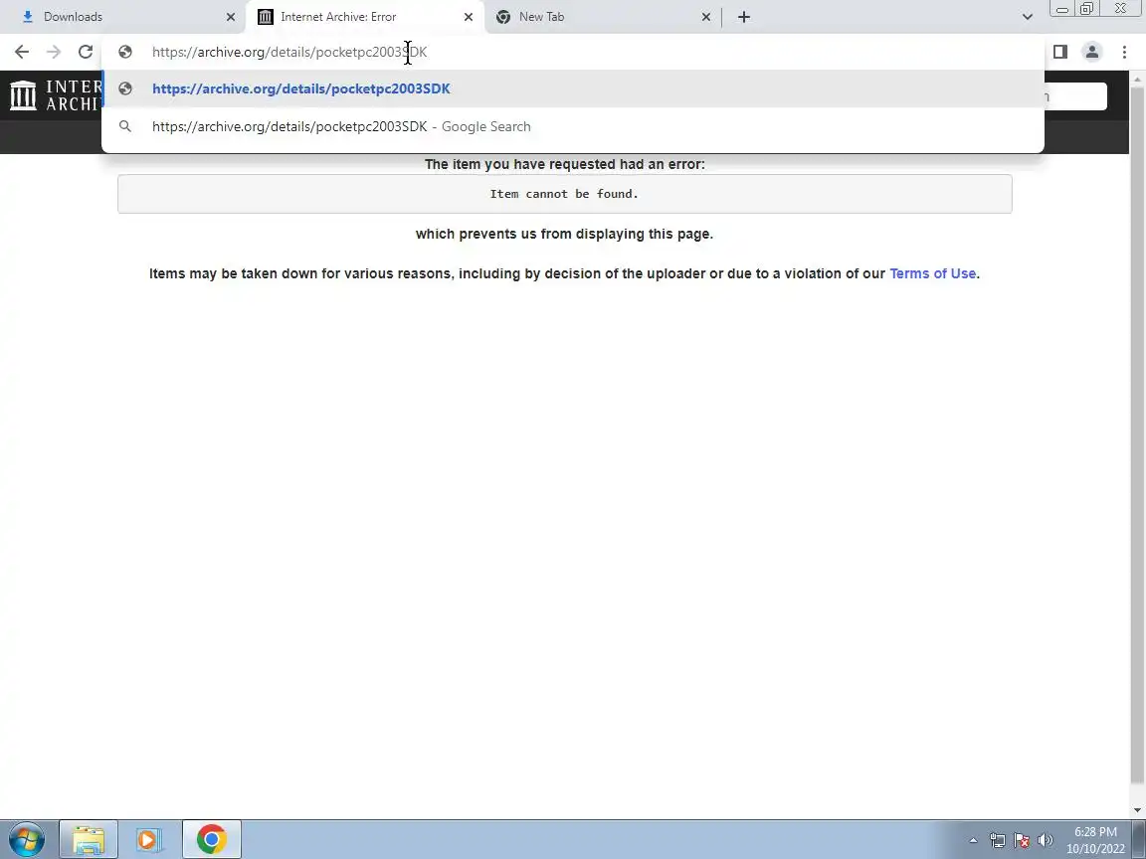The height and width of the screenshot is (859, 1146).
Task: Click the Chrome taskbar icon
Action: pos(211,839)
